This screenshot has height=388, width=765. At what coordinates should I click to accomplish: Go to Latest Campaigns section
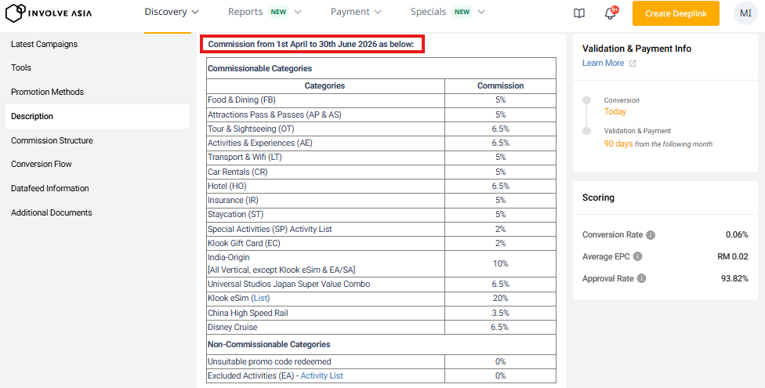(x=44, y=44)
